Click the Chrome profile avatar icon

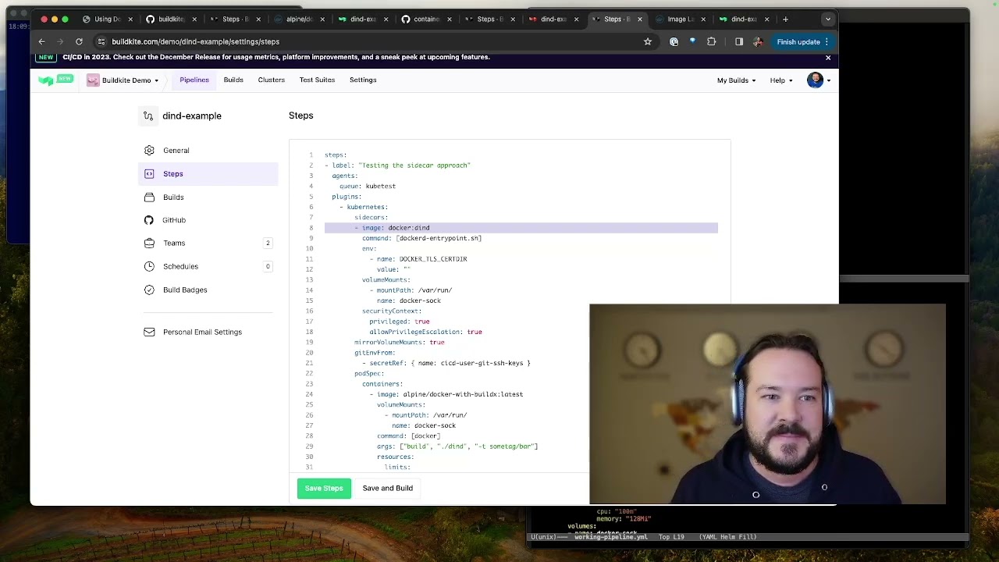(x=758, y=41)
